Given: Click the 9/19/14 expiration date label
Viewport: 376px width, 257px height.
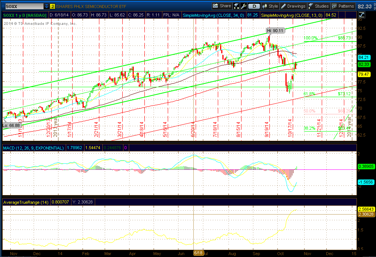Looking at the screenshot, I should coord(266,129).
